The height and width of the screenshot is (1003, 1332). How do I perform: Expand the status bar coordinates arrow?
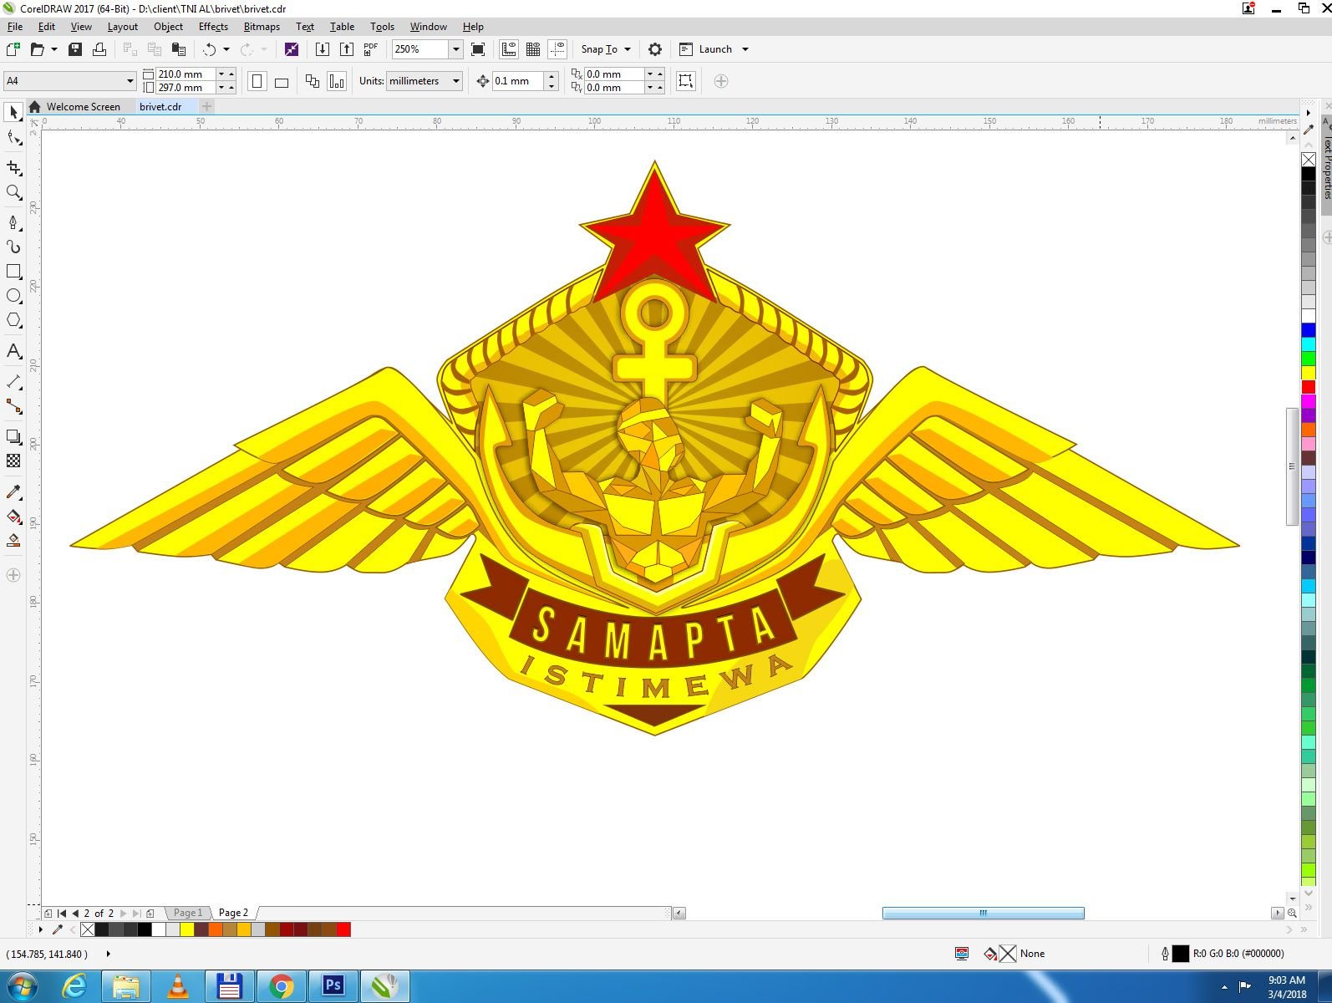[x=108, y=954]
